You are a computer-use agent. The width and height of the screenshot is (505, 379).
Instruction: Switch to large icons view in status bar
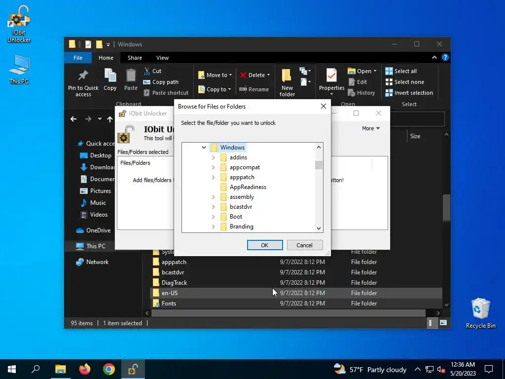point(443,323)
